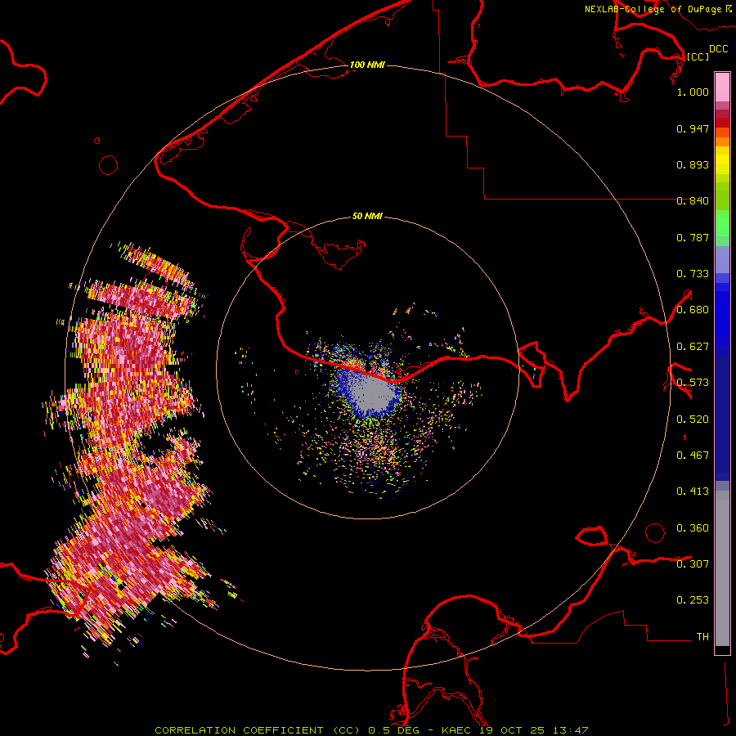Pick the bright green segment of the color bar

coord(722,223)
